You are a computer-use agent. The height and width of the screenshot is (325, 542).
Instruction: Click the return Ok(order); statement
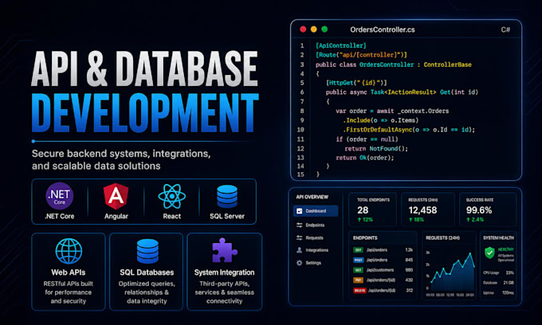click(x=365, y=158)
